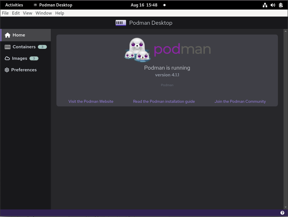
Task: Click the Containers count badge
Action: point(42,47)
